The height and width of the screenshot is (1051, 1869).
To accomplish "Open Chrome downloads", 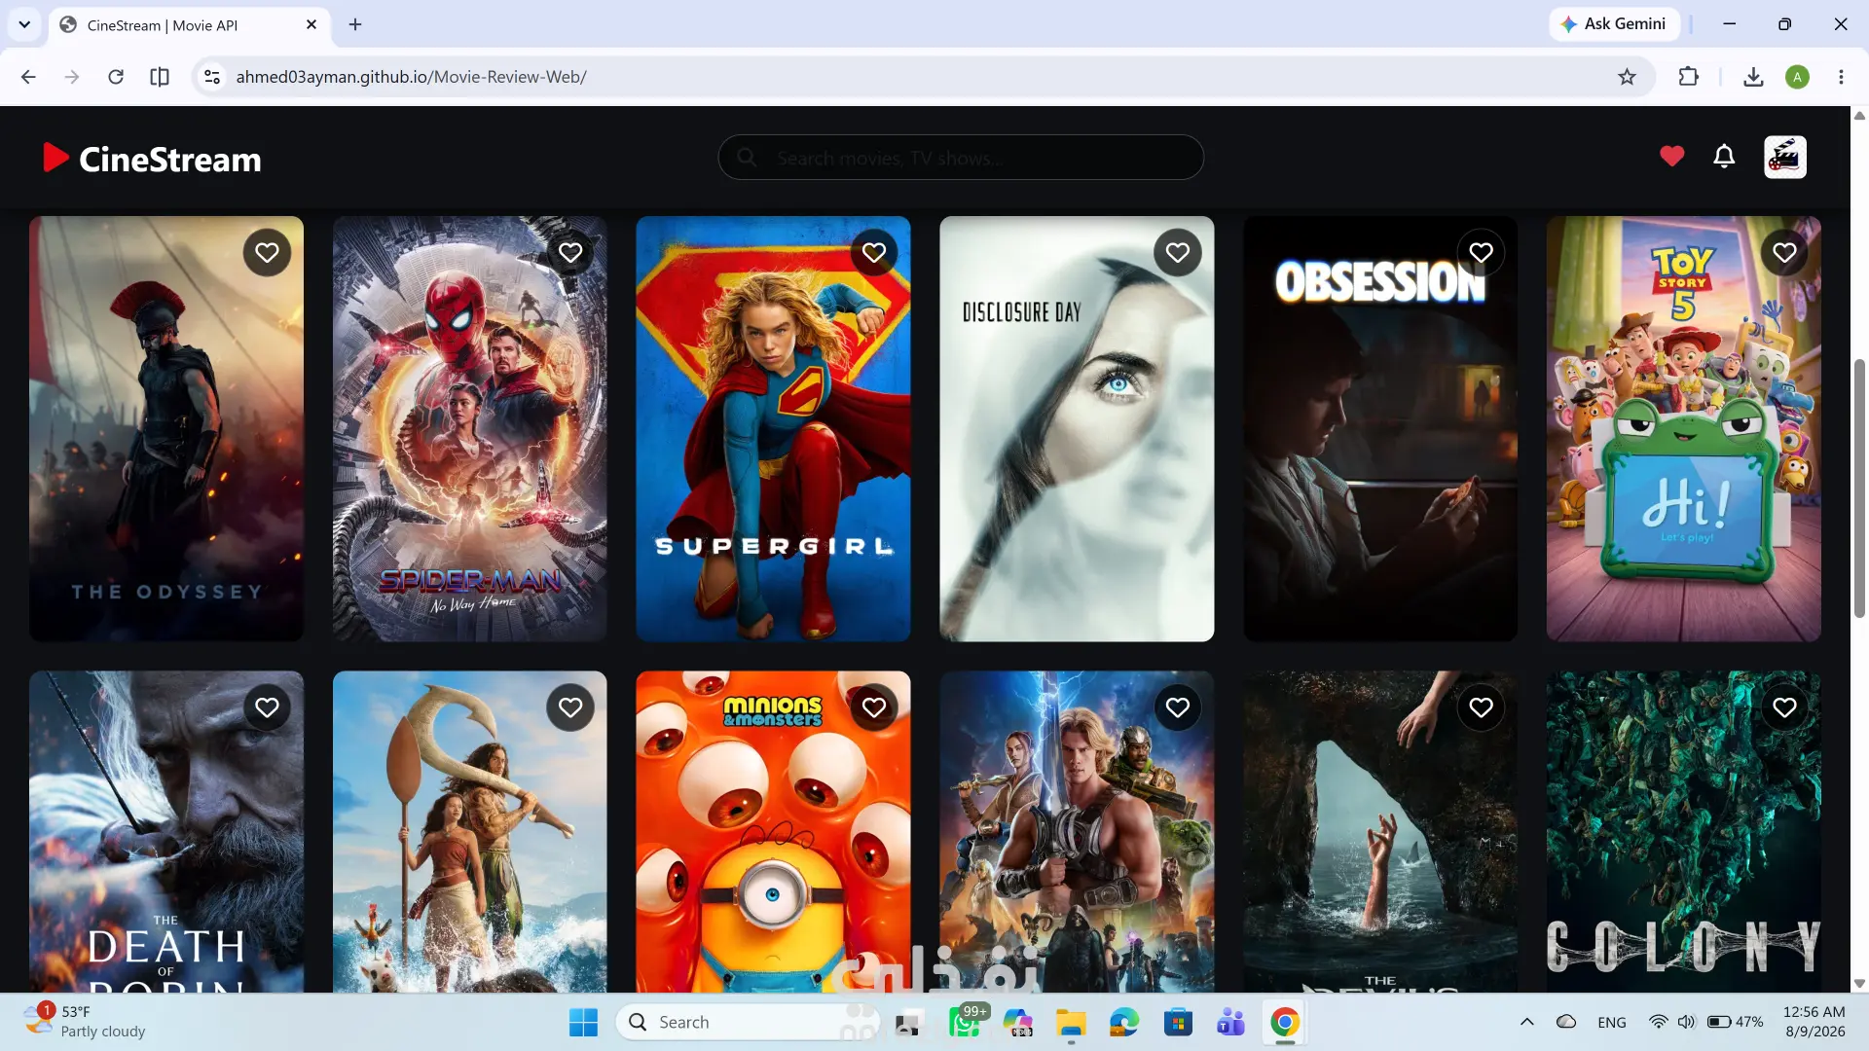I will click(x=1753, y=77).
